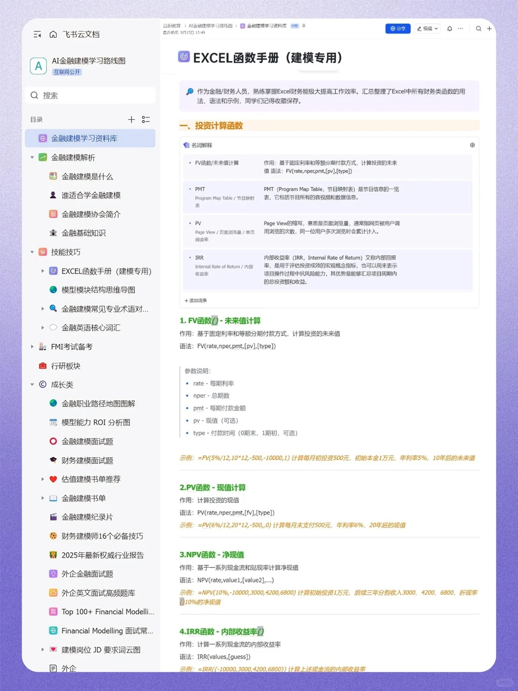This screenshot has height=691, width=518.
Task: Click the search magnifier icon top right
Action: [x=479, y=29]
